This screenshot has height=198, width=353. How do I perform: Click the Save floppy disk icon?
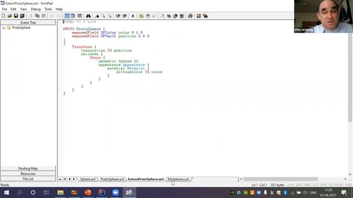click(x=16, y=16)
